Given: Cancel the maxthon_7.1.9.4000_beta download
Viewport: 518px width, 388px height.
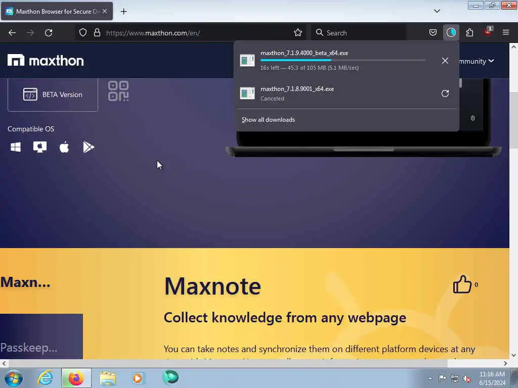Looking at the screenshot, I should click(445, 61).
